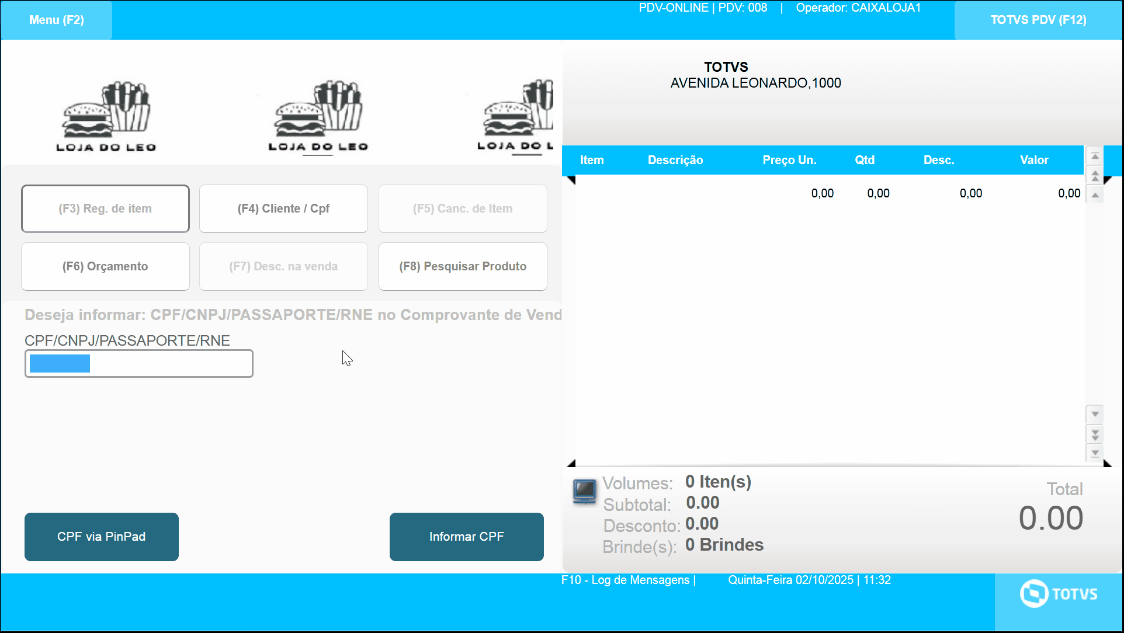Focus the CPF/CNPJ/PASSAPORTE/RNE input field
Image resolution: width=1124 pixels, height=633 pixels.
(x=139, y=364)
